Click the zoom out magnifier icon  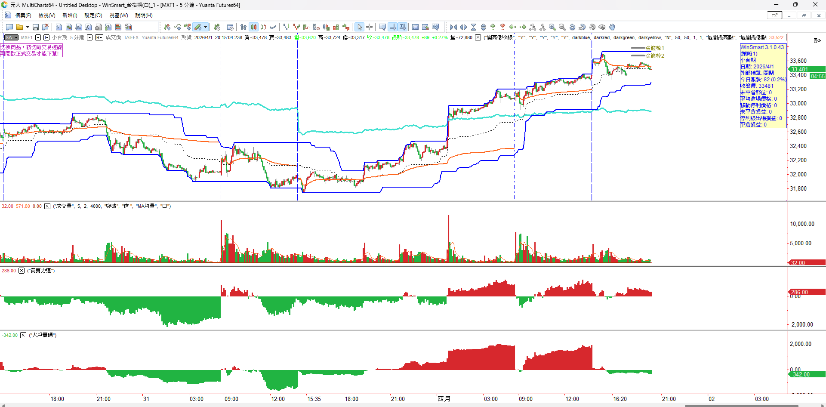point(562,27)
